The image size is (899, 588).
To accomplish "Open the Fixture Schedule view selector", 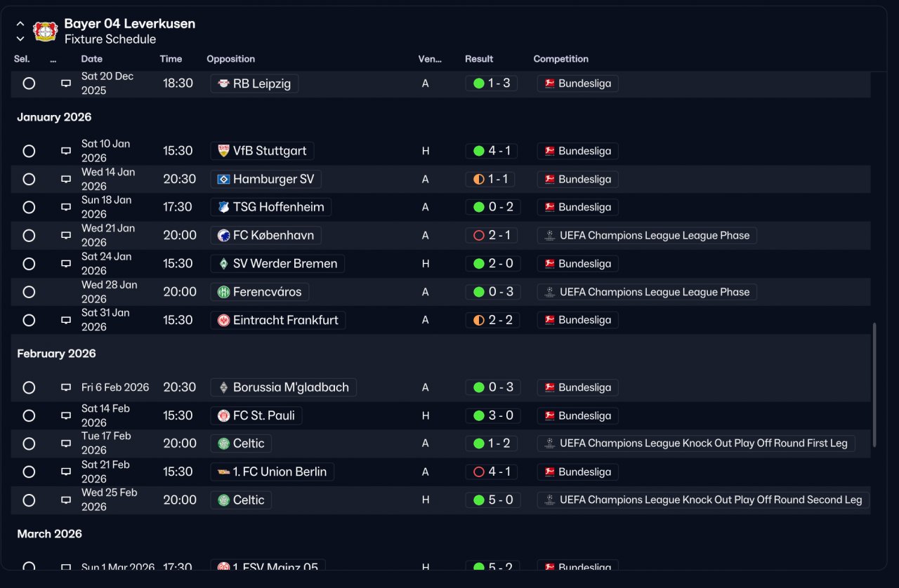I will pyautogui.click(x=110, y=39).
